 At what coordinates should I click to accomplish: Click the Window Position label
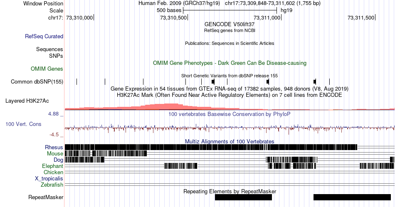(43, 3)
